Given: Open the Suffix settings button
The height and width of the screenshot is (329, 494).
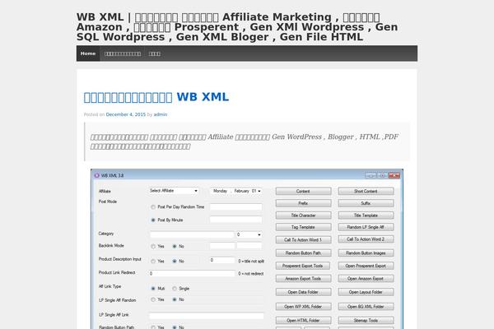Looking at the screenshot, I should click(366, 203).
